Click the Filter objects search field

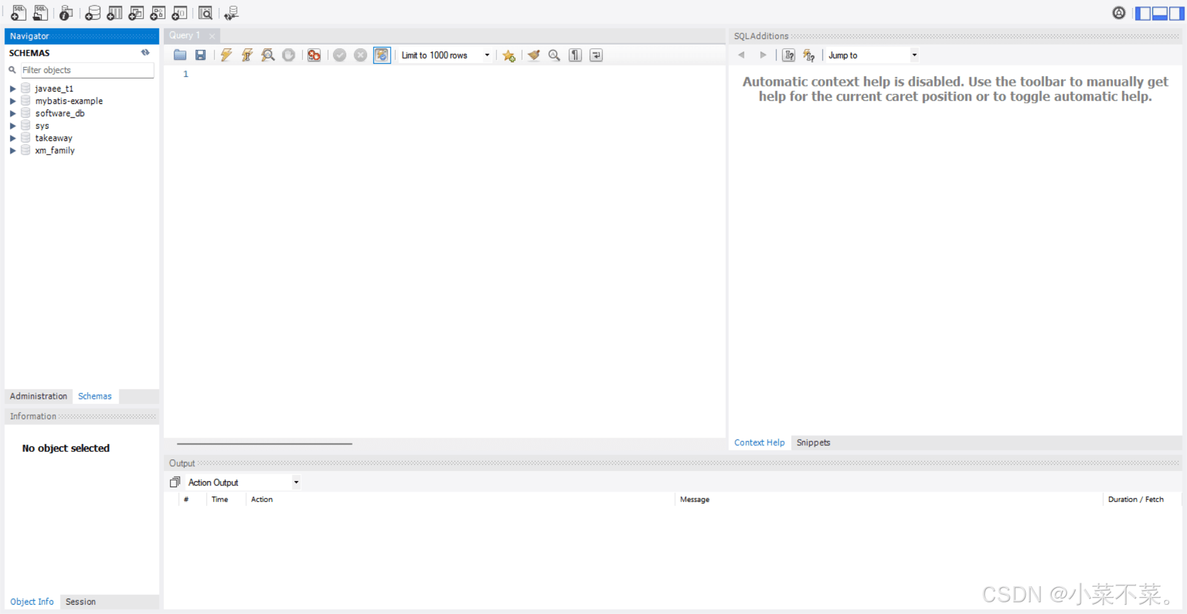tap(87, 70)
